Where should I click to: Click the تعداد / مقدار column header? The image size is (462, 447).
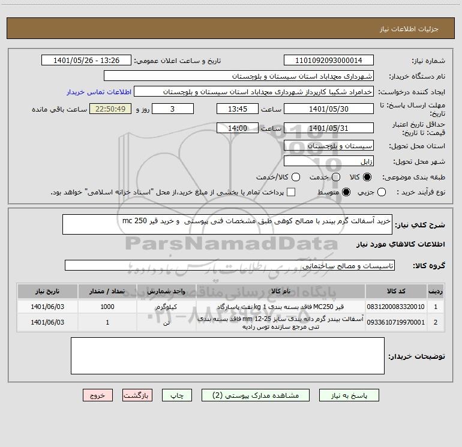coord(107,291)
